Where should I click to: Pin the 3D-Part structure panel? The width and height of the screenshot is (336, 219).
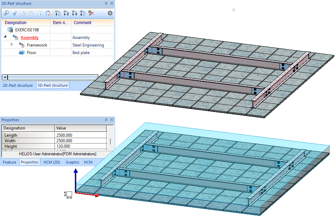click(106, 3)
